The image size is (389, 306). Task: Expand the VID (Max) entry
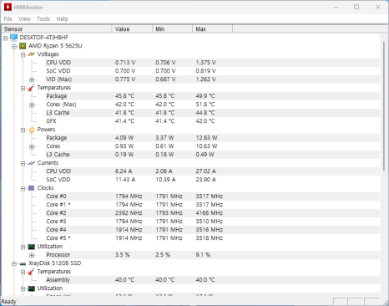[x=32, y=80]
